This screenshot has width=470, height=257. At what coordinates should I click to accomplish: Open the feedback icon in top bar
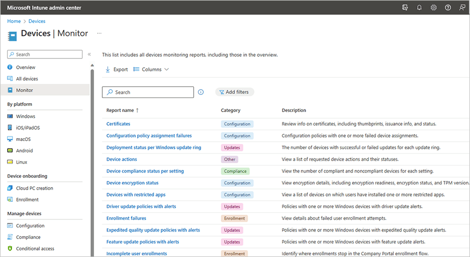[x=462, y=8]
